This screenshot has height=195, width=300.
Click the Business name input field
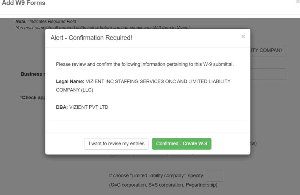(268, 74)
